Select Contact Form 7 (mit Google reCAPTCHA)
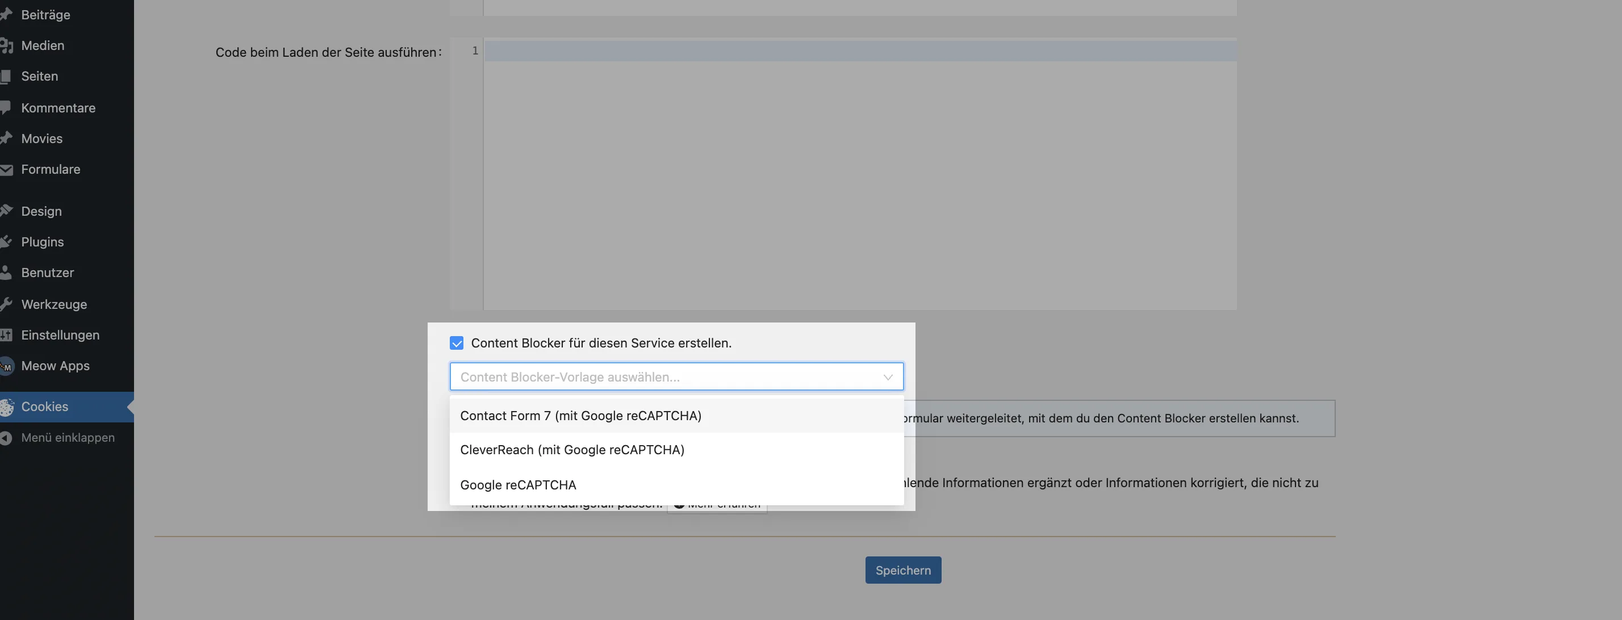Image resolution: width=1622 pixels, height=620 pixels. [580, 416]
